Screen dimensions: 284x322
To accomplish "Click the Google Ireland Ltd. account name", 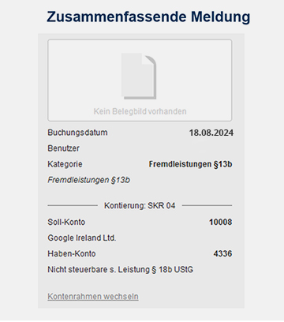I will [82, 238].
